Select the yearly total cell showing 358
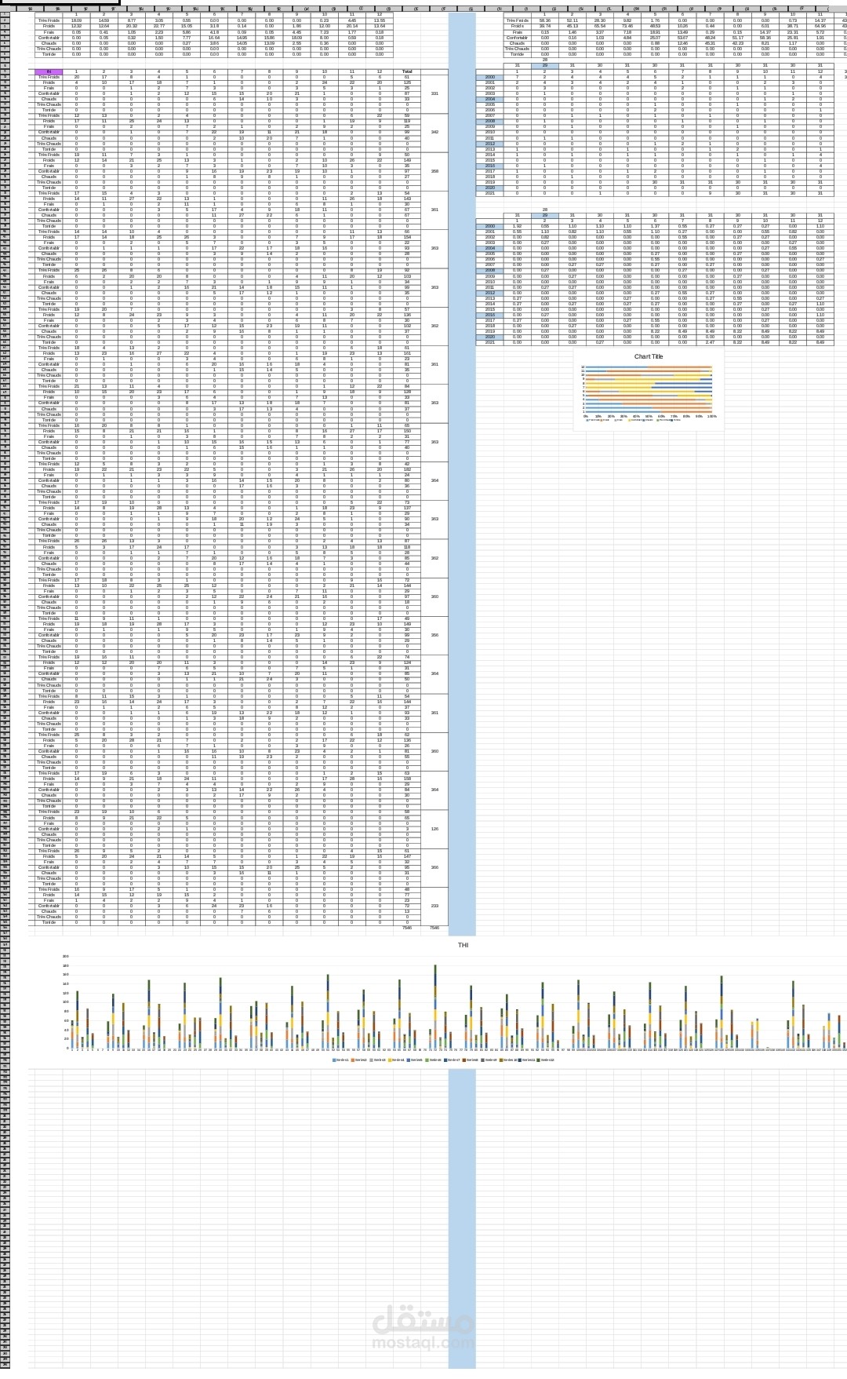 (434, 170)
